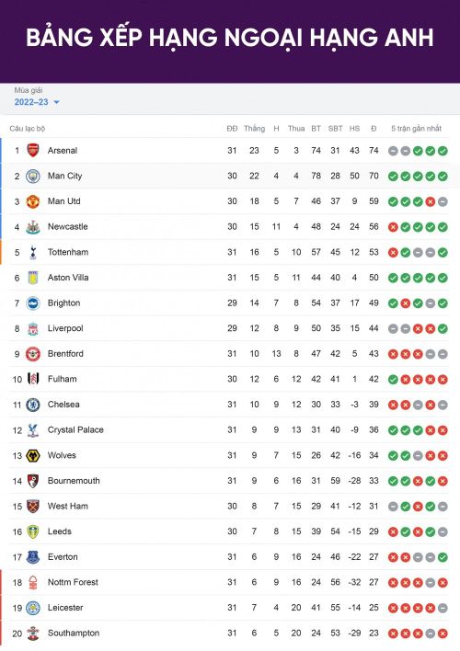Click the Leicester club crest
460x651 pixels.
[x=33, y=608]
